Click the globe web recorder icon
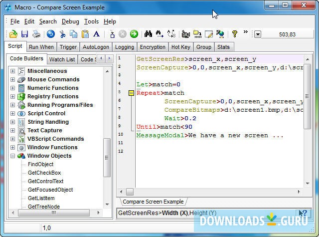319x237 pixels. [220, 34]
